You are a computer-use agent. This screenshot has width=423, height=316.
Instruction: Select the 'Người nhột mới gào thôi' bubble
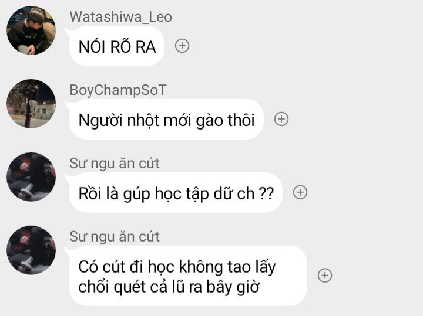pyautogui.click(x=166, y=119)
